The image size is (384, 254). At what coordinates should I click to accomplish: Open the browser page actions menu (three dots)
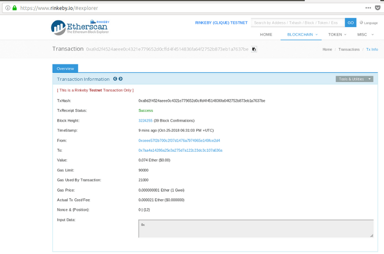pos(368,8)
